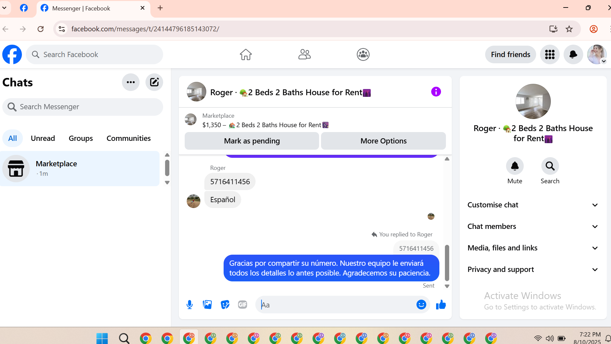Click the conversation scrollbar thumb
Image resolution: width=611 pixels, height=344 pixels.
click(447, 263)
